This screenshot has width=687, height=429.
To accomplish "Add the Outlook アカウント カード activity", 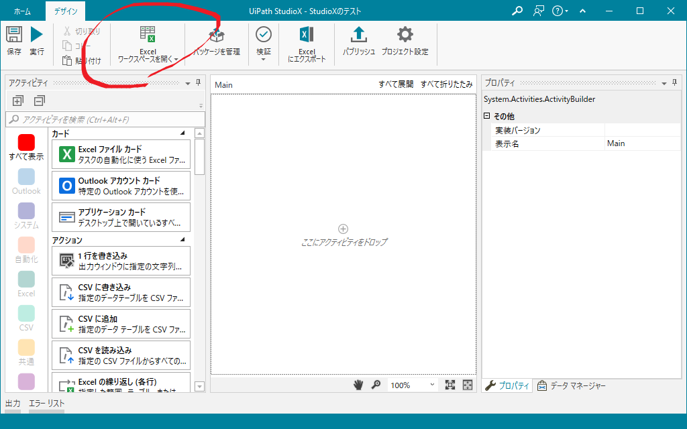I will pos(121,186).
